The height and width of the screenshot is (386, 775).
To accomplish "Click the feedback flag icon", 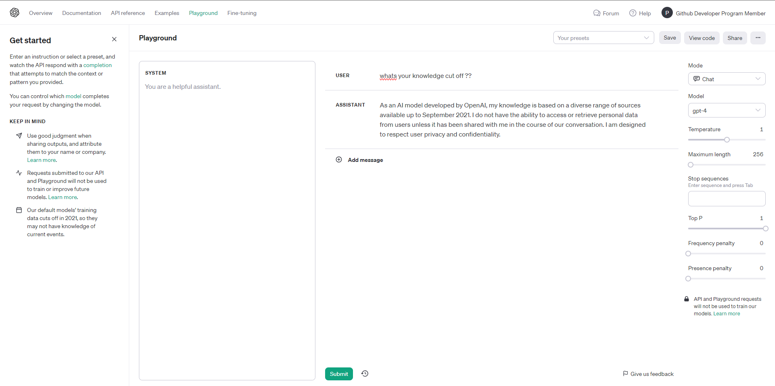I will (x=625, y=373).
